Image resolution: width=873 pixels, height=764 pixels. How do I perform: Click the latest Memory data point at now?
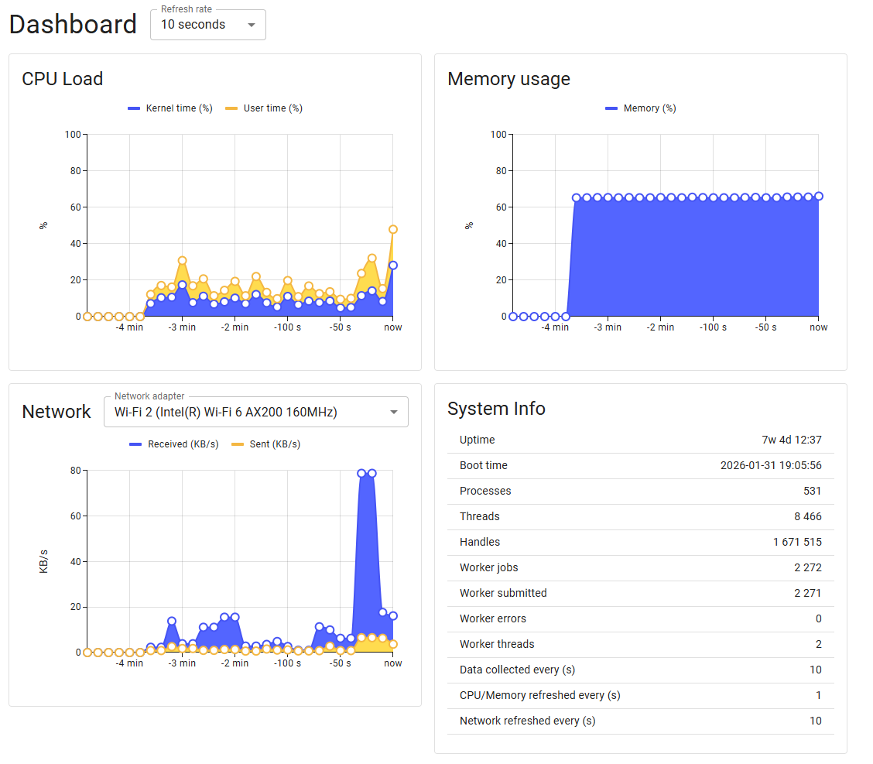point(819,196)
